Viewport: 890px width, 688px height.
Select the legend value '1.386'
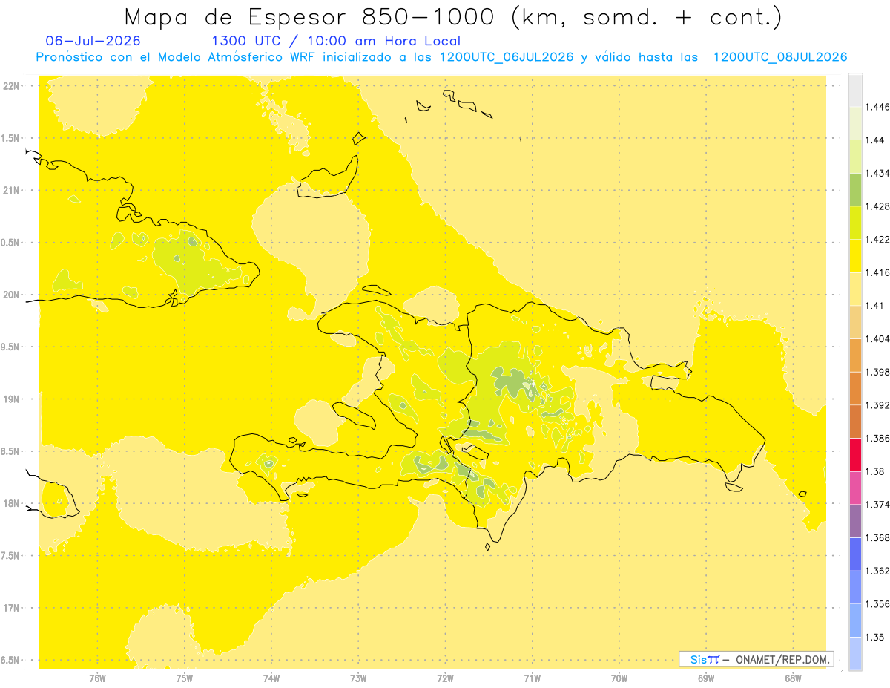(x=878, y=439)
